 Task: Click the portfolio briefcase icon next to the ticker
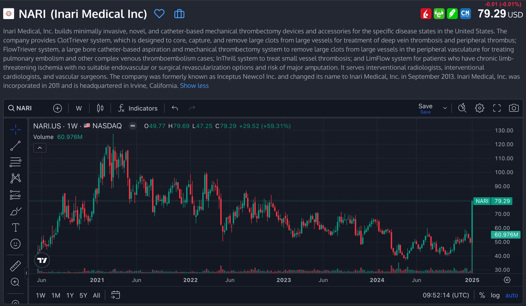(x=179, y=14)
